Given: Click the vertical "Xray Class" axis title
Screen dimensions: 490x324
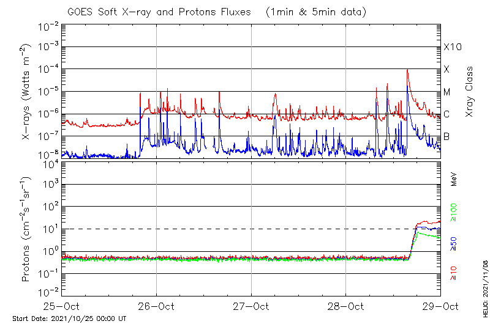Looking at the screenshot, I should (470, 92).
